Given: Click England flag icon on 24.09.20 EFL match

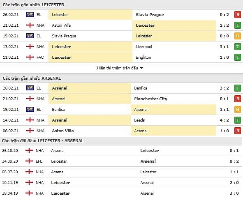Looking at the screenshot, I should pyautogui.click(x=29, y=161).
